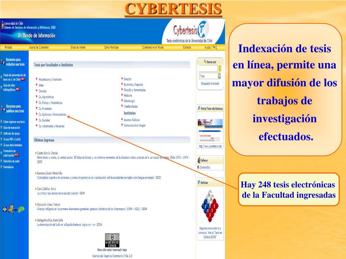Click the PDF icon beside Pauta de presentación
Image resolution: width=346 pixels, height=259 pixels.
[x=23, y=79]
